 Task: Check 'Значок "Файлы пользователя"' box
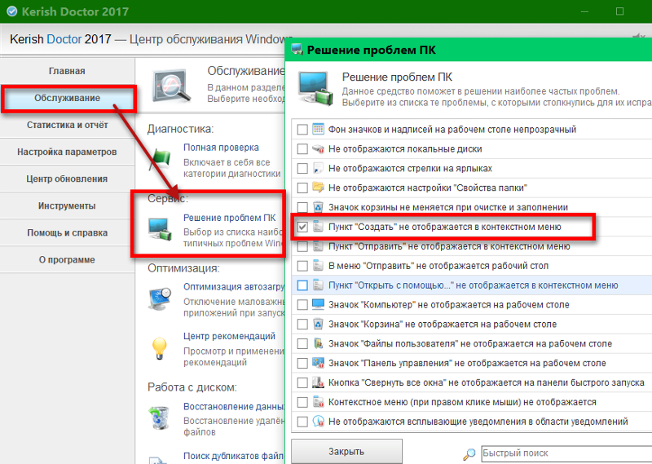click(x=302, y=344)
